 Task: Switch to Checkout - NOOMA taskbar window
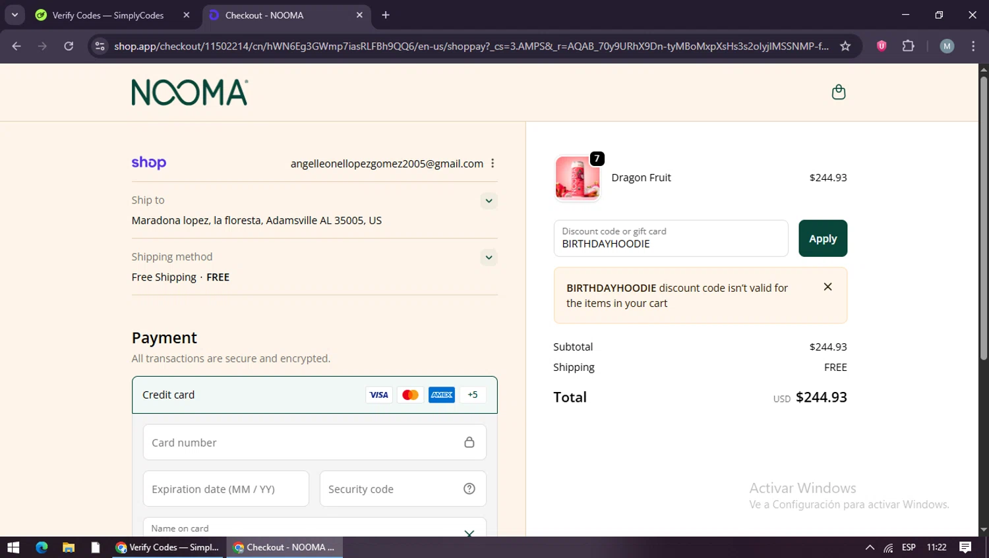click(285, 547)
